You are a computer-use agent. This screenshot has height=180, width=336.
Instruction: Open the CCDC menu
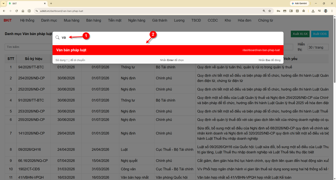pos(213,20)
